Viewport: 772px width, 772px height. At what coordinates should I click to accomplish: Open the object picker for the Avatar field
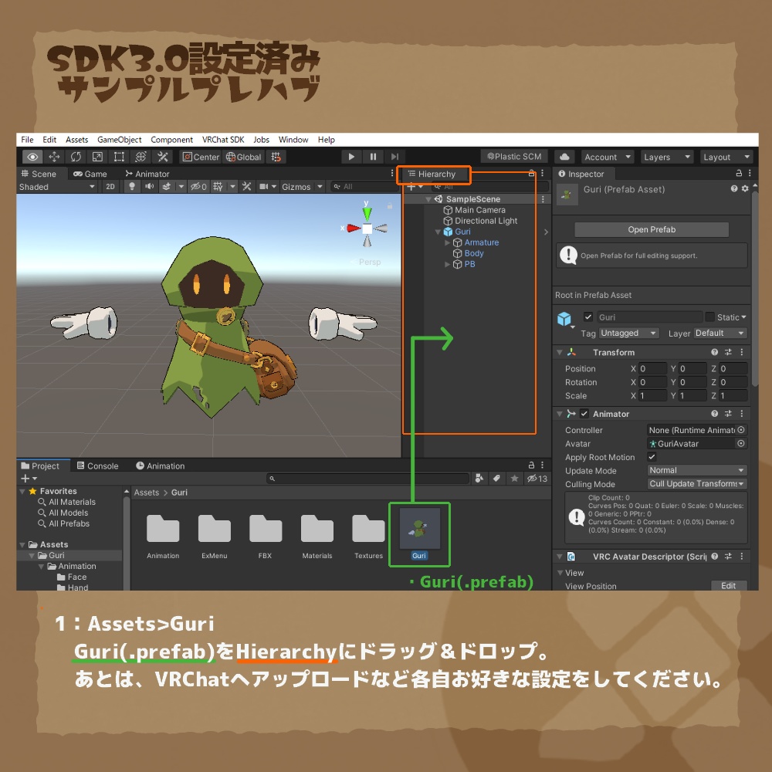pos(740,443)
